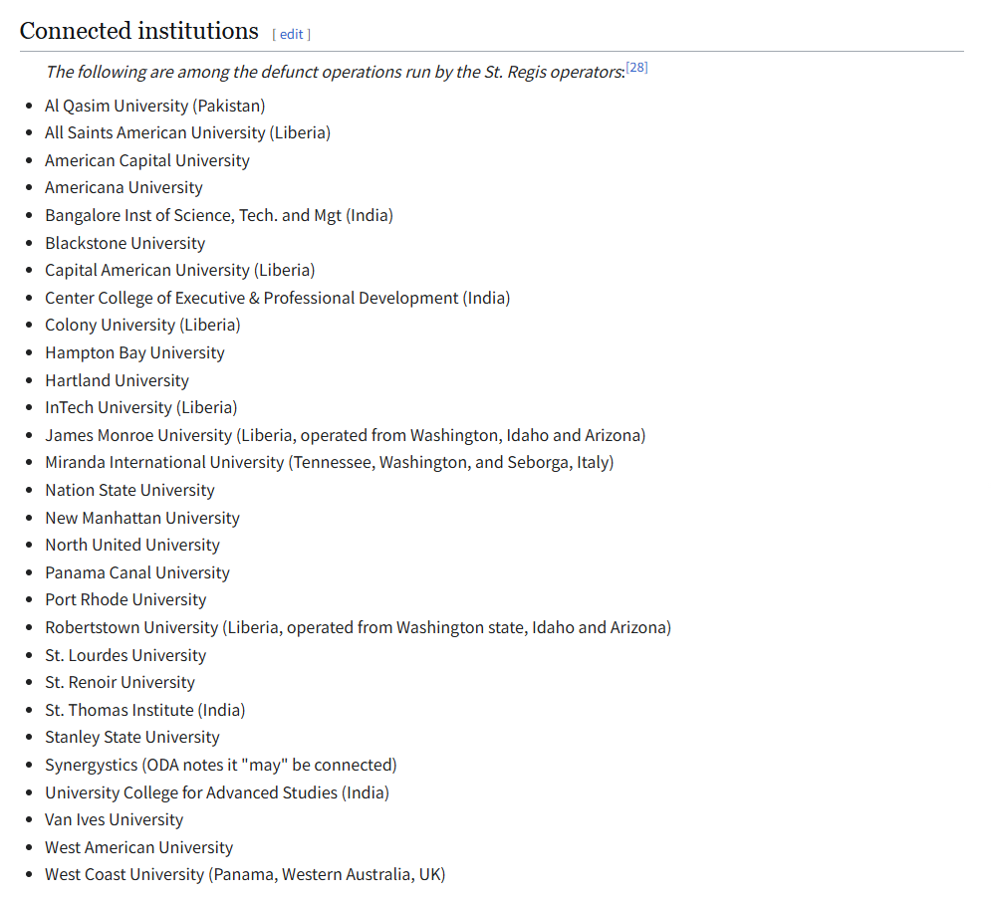This screenshot has width=991, height=898.
Task: Click the Connected institutions heading
Action: (138, 31)
